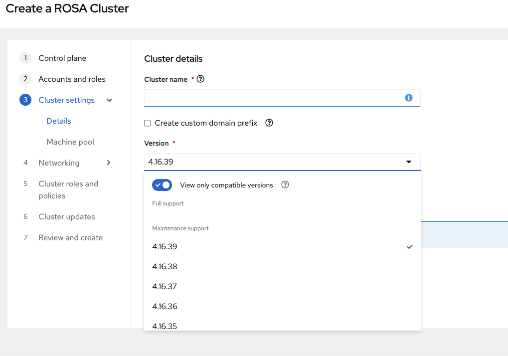Click the Cluster name help icon
This screenshot has width=508, height=356.
click(x=200, y=79)
